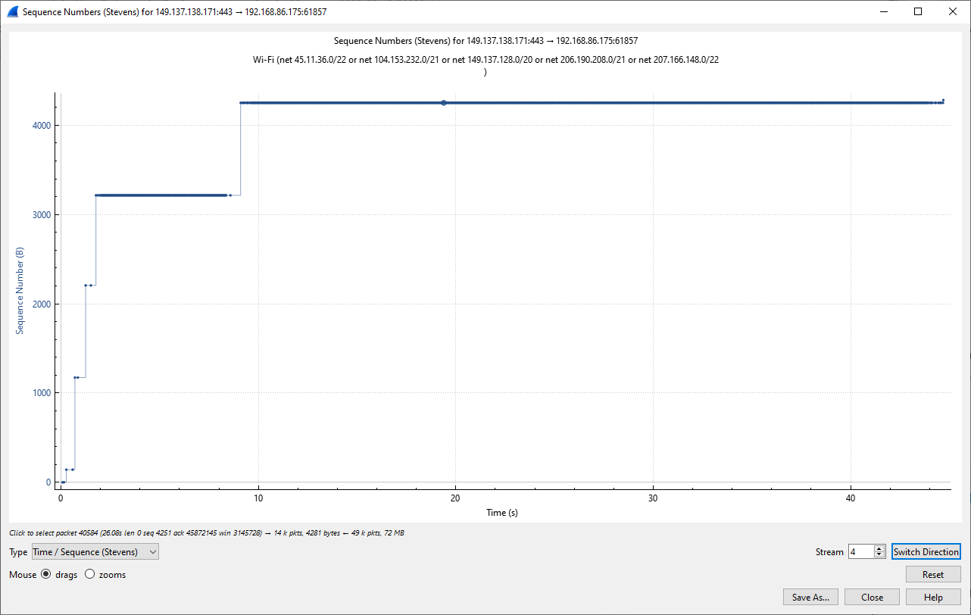Select the highlighted data point near 19 seconds

(444, 103)
